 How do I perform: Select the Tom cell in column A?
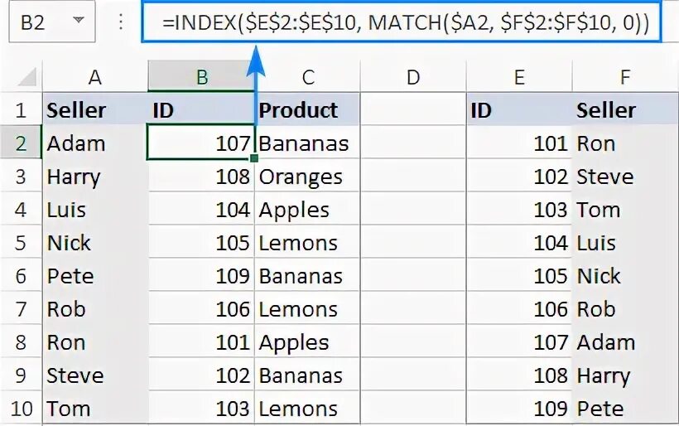click(95, 409)
